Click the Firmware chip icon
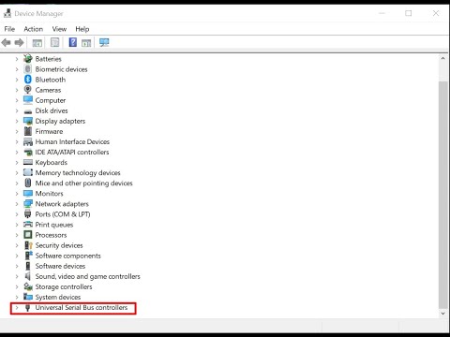Viewport: 450px width, 337px height. 28,131
